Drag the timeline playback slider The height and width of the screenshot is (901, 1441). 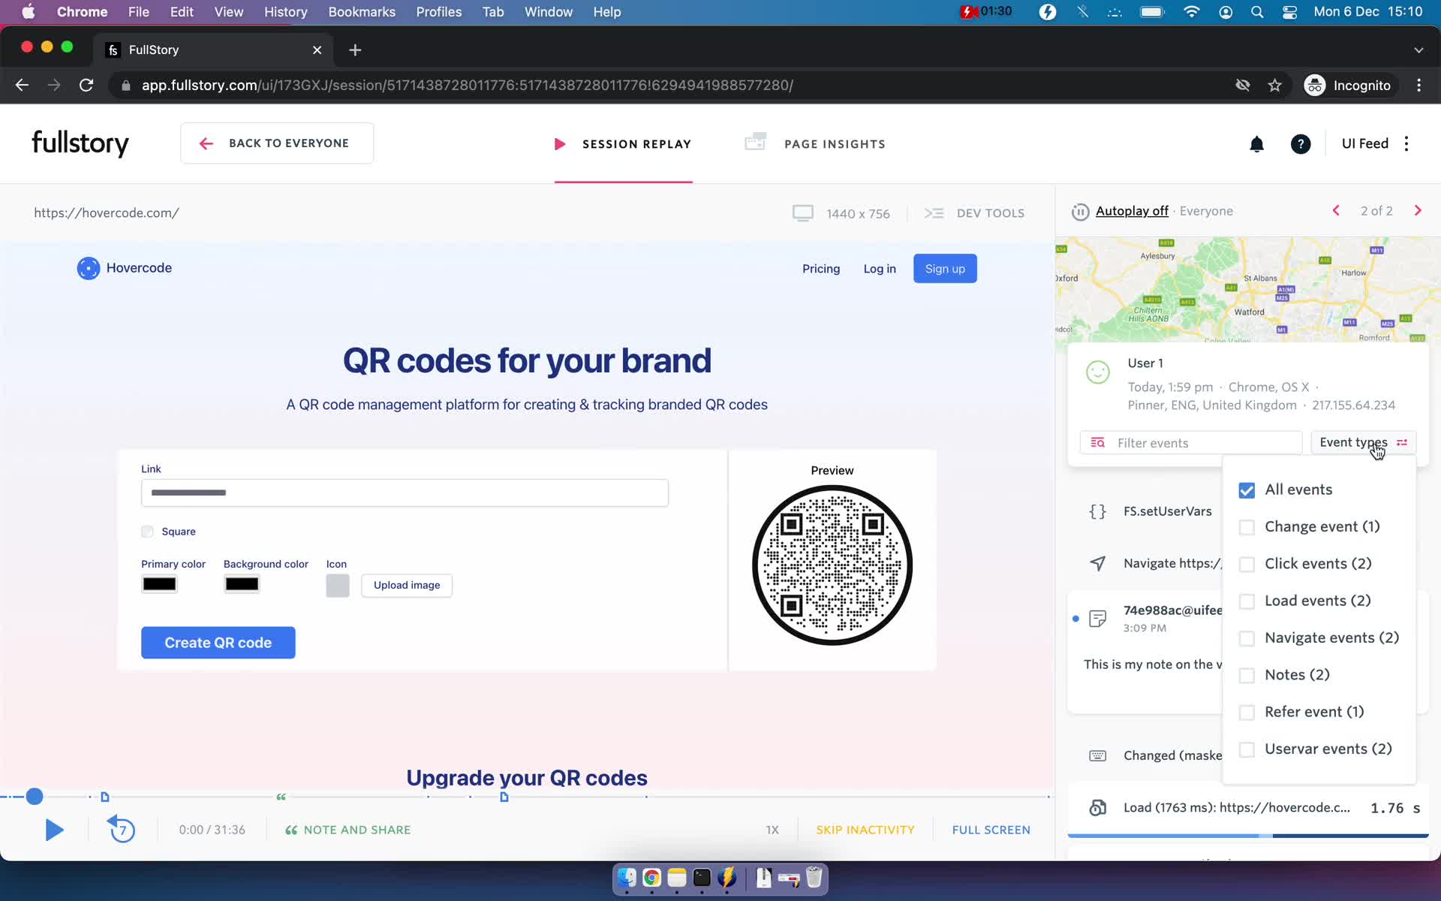[35, 795]
